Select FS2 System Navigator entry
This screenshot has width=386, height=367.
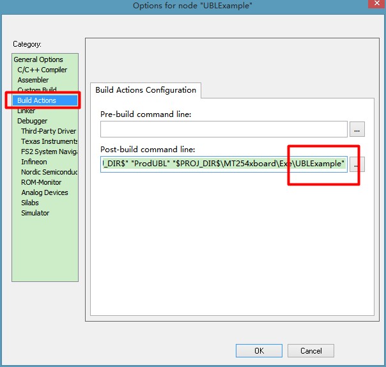point(49,152)
